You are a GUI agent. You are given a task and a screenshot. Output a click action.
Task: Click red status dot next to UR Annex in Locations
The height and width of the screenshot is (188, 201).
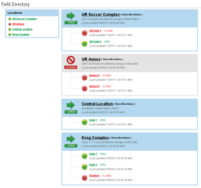[10, 24]
